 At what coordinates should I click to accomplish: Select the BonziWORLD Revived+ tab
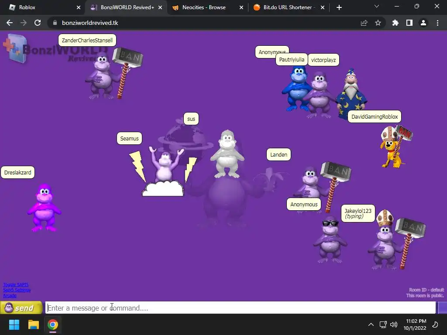click(x=125, y=7)
